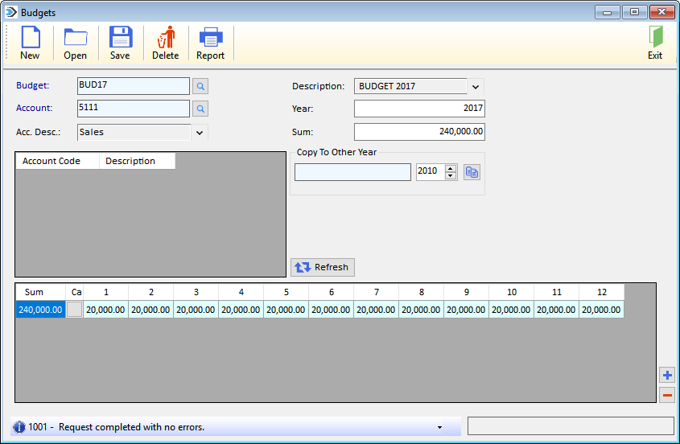Click the Budgets title bar app icon
The height and width of the screenshot is (444, 680).
click(10, 12)
